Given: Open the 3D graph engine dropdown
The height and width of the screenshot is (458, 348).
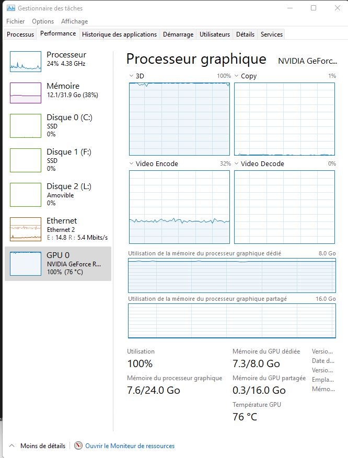Looking at the screenshot, I should pyautogui.click(x=131, y=76).
